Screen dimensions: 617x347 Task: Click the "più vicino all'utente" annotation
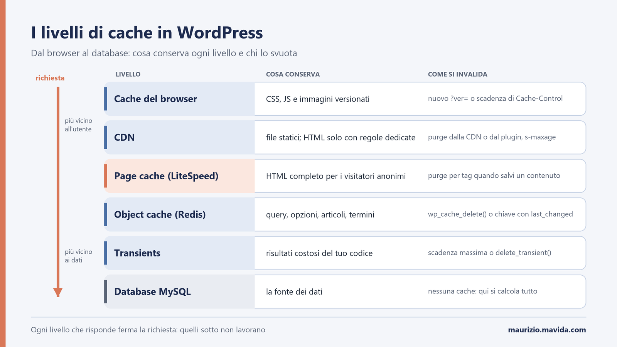78,125
